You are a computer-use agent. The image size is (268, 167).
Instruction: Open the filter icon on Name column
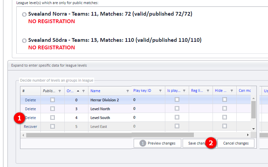click(128, 91)
